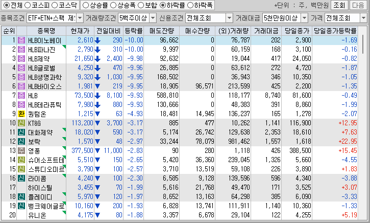Select stock name HLB파나진
370x223 pixels.
[x=41, y=50]
